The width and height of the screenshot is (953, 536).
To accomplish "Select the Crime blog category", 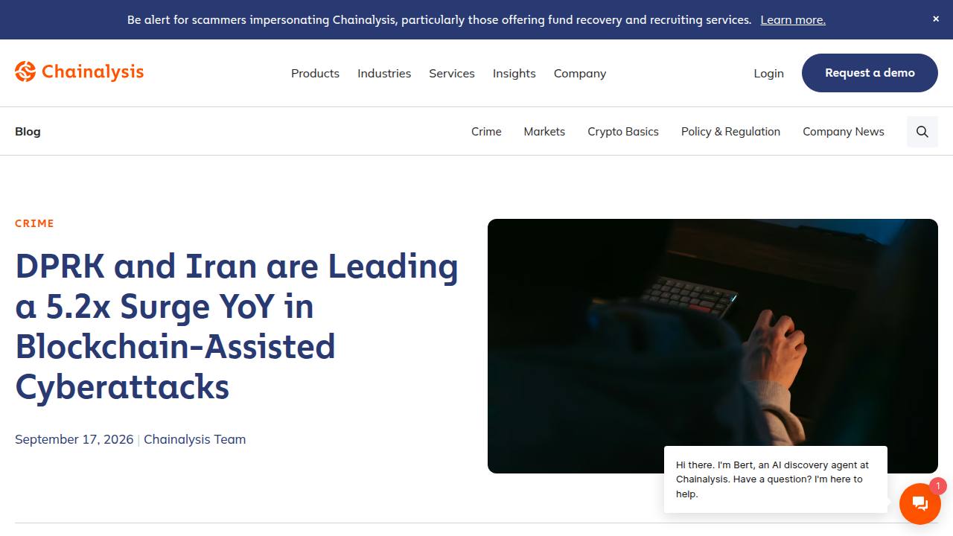I will [486, 131].
